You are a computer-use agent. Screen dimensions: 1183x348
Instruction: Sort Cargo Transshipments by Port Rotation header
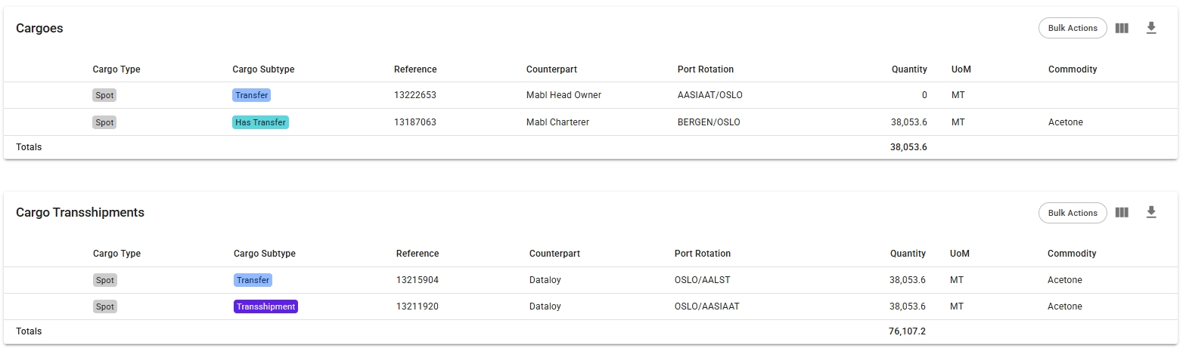[x=703, y=254]
